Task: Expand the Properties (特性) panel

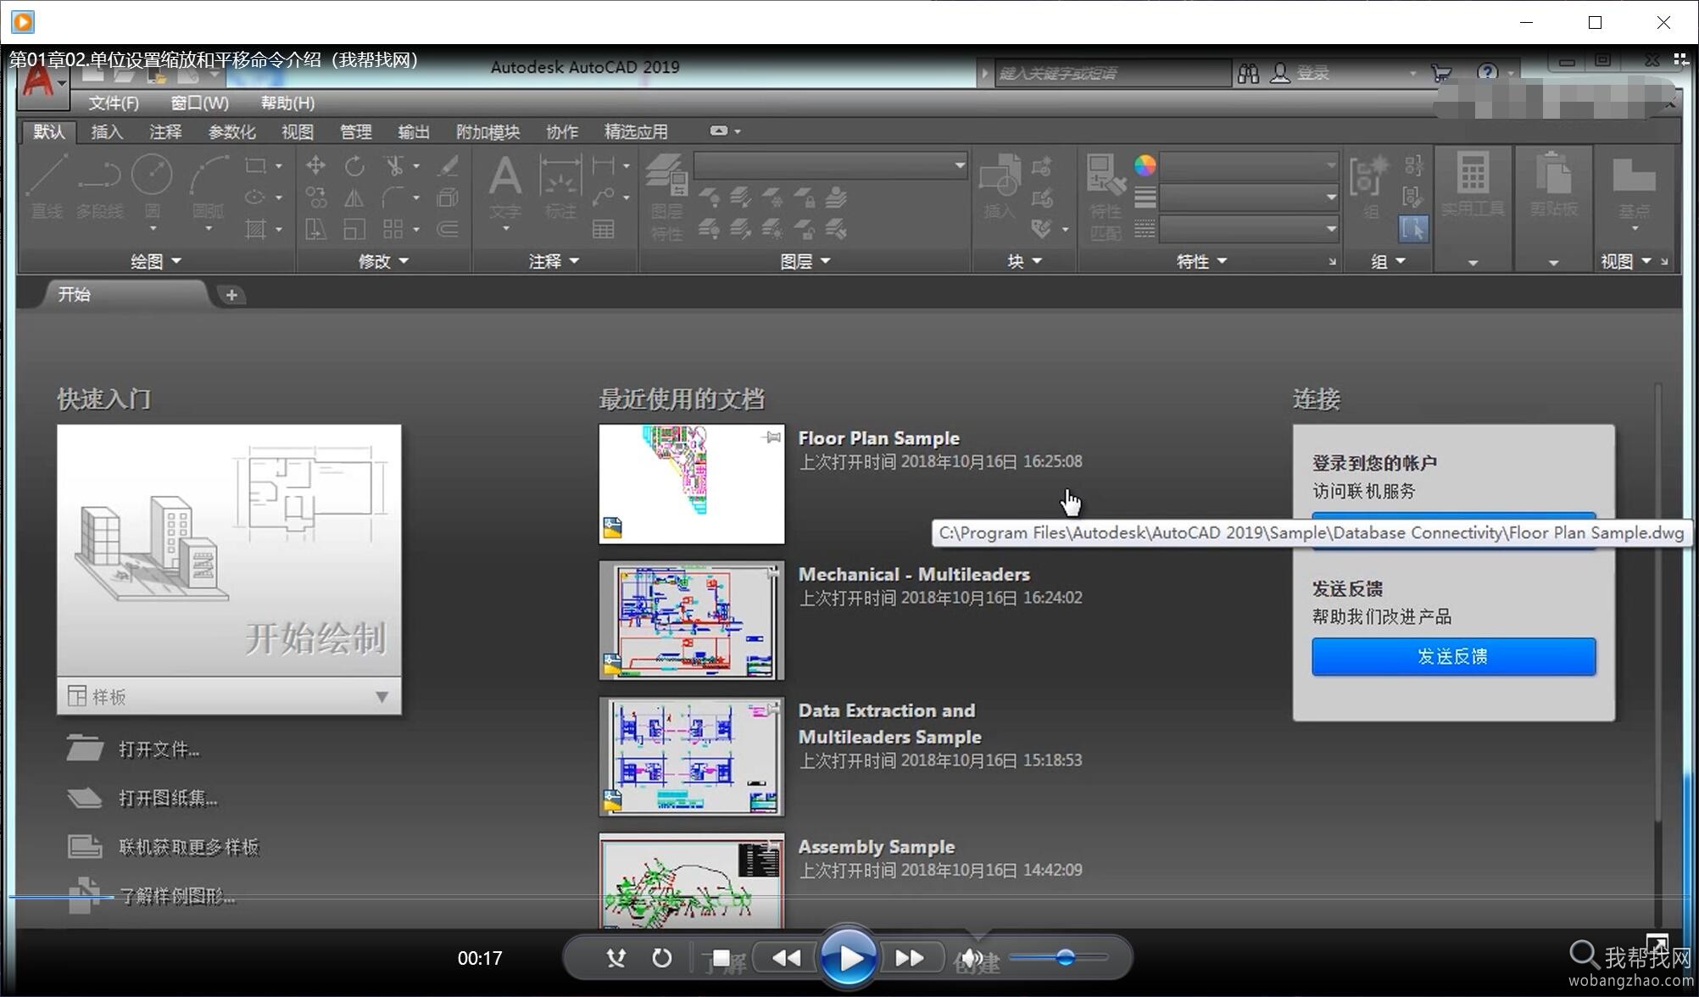Action: 1201,261
